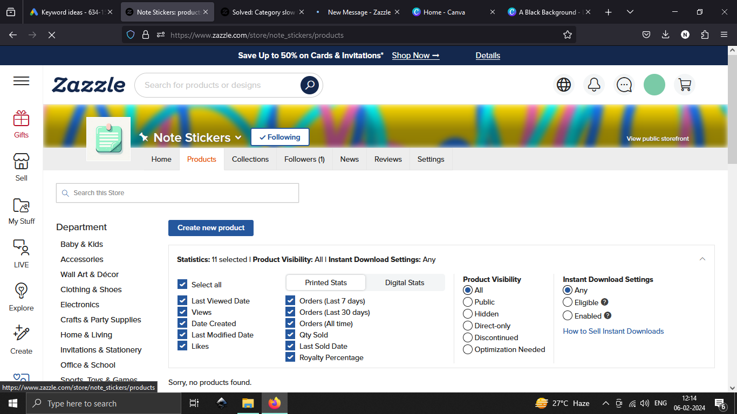Click the search magnifier button
The width and height of the screenshot is (737, 414).
[310, 85]
